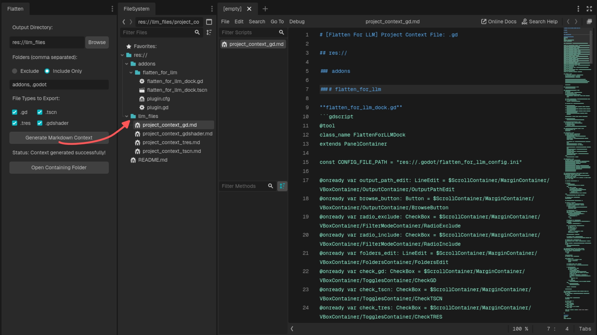
Task: Toggle the .gdshader file type checkbox
Action: [40, 123]
